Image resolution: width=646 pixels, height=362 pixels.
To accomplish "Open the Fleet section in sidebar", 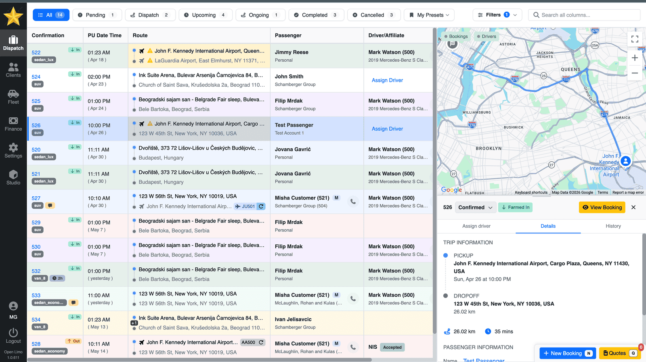I will (x=13, y=97).
